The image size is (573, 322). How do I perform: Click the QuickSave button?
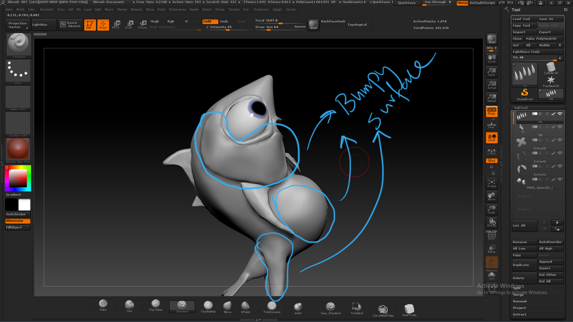tap(407, 3)
